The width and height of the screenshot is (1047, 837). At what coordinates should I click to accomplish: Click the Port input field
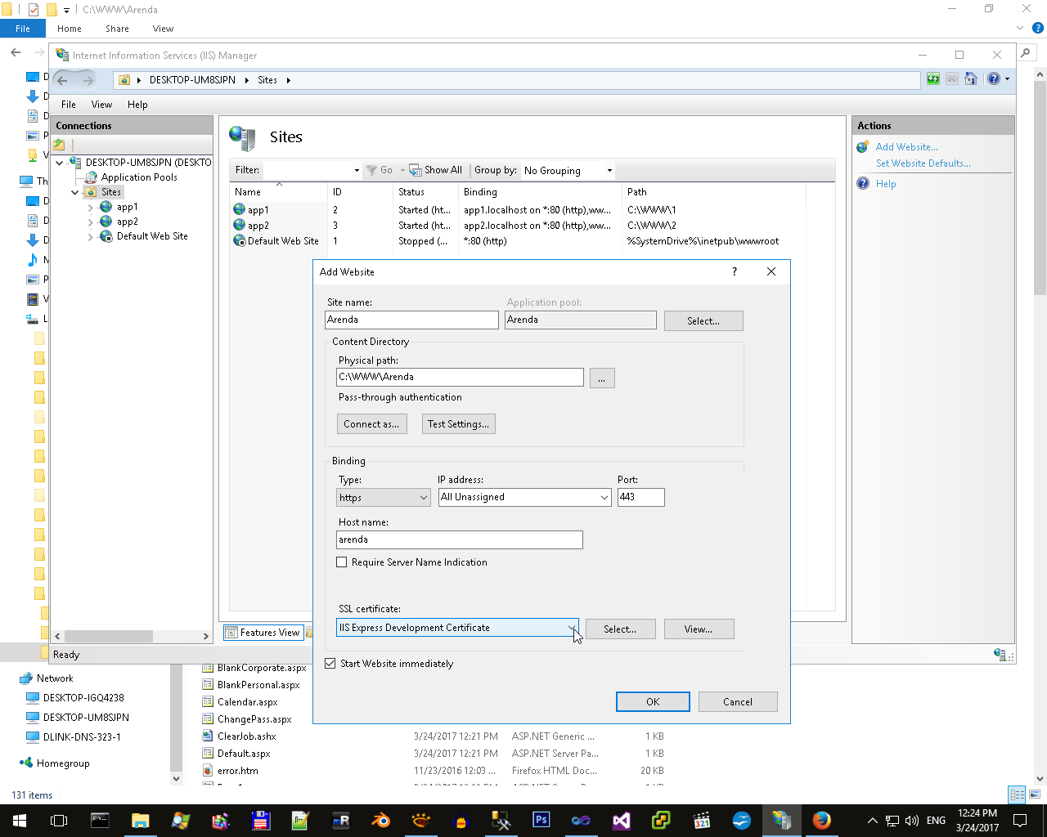pyautogui.click(x=640, y=497)
